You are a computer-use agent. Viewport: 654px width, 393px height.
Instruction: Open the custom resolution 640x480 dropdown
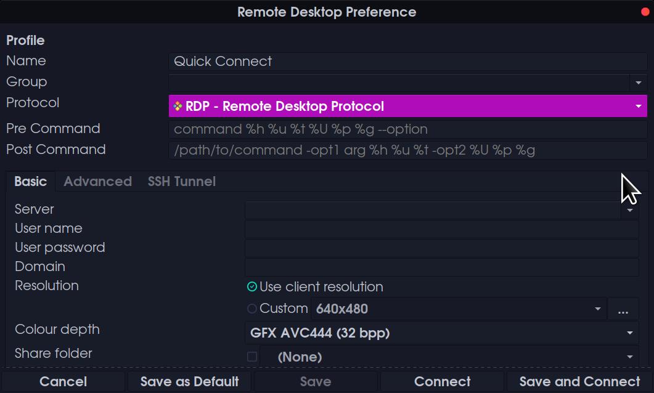click(x=597, y=309)
